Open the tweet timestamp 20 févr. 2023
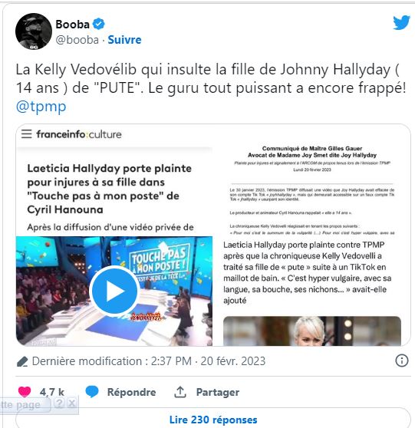The image size is (415, 428). pyautogui.click(x=233, y=361)
